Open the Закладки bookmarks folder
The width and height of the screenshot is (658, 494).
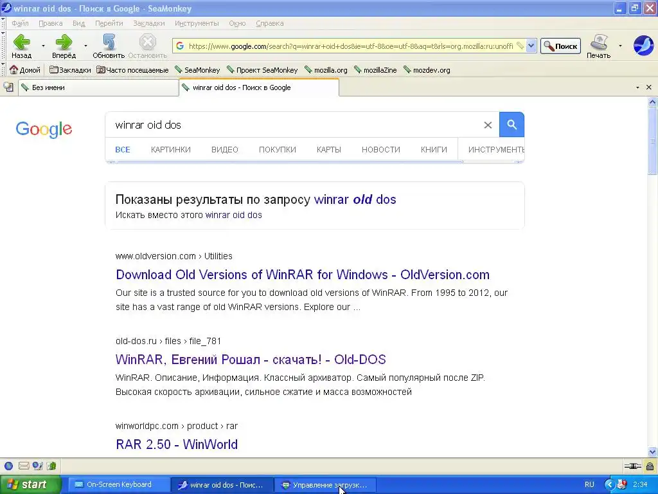point(70,69)
